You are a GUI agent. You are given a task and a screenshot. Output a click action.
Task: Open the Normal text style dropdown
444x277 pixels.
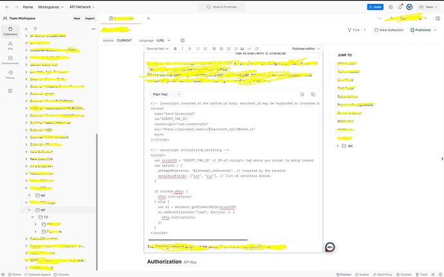click(x=158, y=49)
